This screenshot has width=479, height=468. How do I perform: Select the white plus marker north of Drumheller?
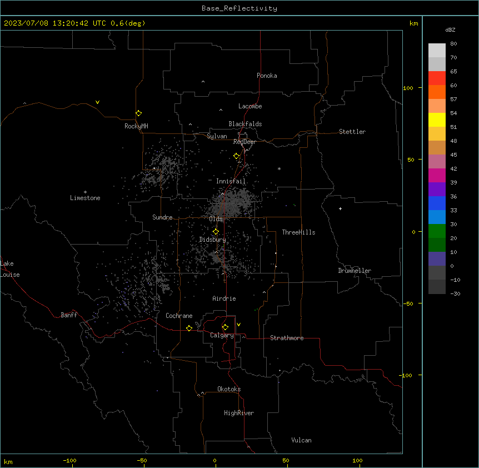click(340, 208)
